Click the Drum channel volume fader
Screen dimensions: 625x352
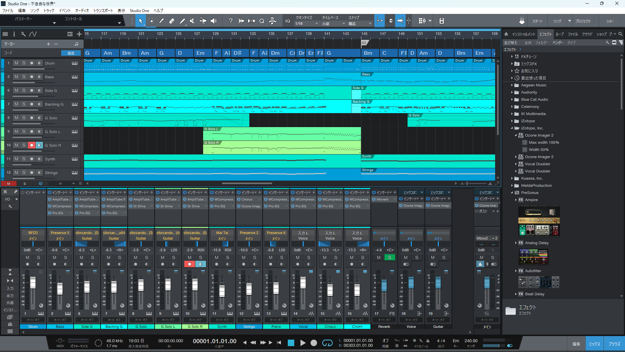(x=33, y=283)
